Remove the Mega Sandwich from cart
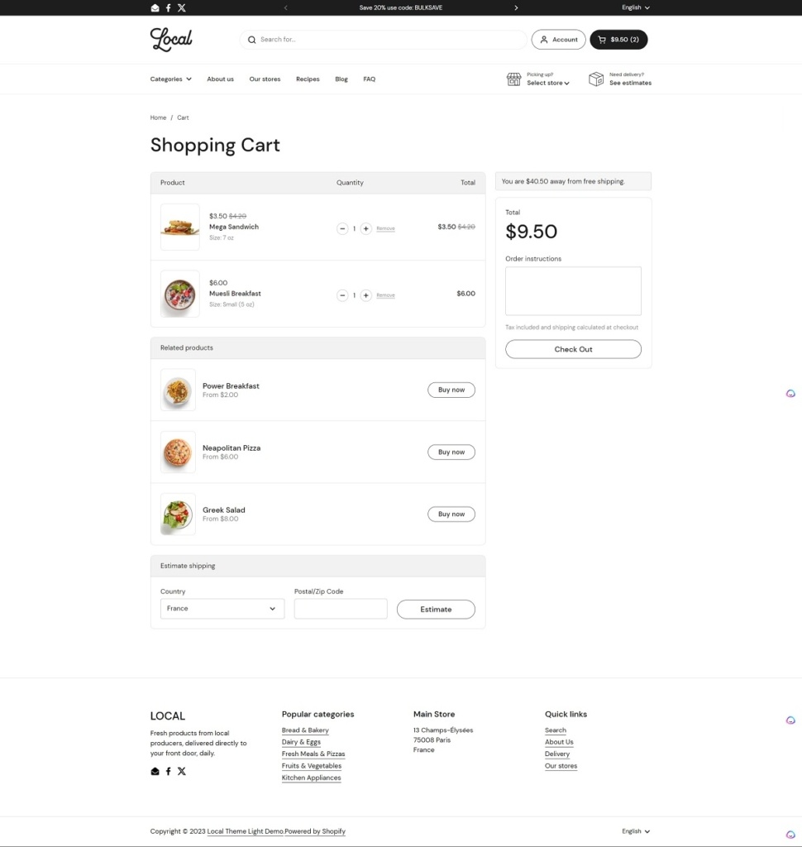The height and width of the screenshot is (847, 802). [385, 228]
